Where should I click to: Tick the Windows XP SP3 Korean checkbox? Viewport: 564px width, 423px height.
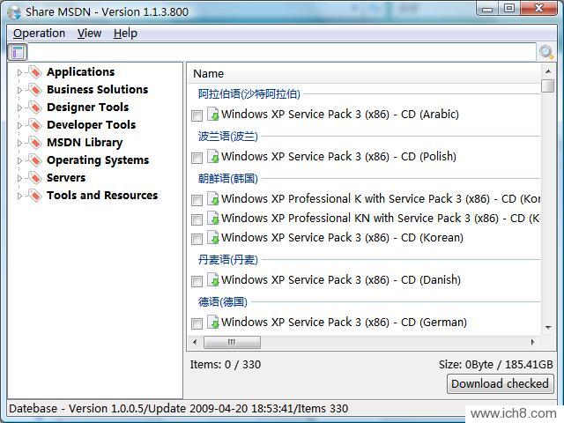(x=197, y=239)
